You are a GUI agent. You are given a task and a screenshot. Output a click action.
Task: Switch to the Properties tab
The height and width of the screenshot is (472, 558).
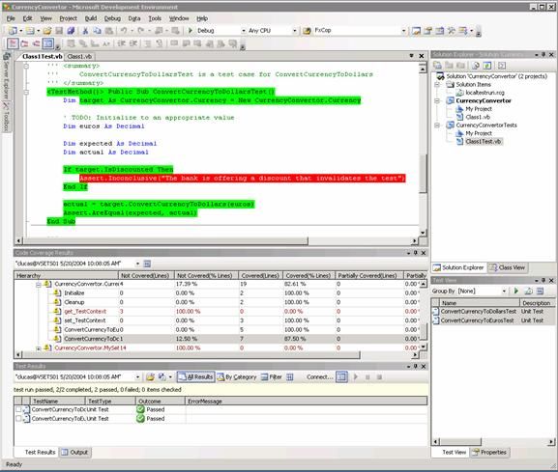[x=489, y=452]
